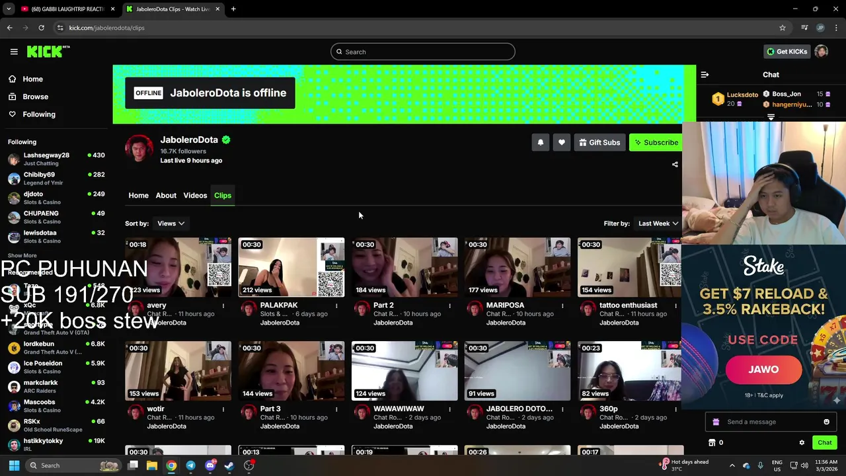The height and width of the screenshot is (476, 846).
Task: Click the green Chat send button
Action: click(x=824, y=443)
